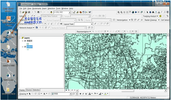Switch to the Selection tab
171x104 pixels.
point(36,90)
